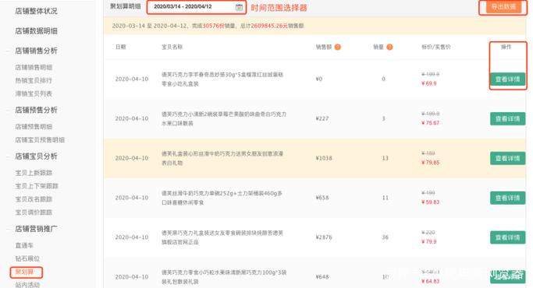Click the 销售额 column header

coord(324,47)
